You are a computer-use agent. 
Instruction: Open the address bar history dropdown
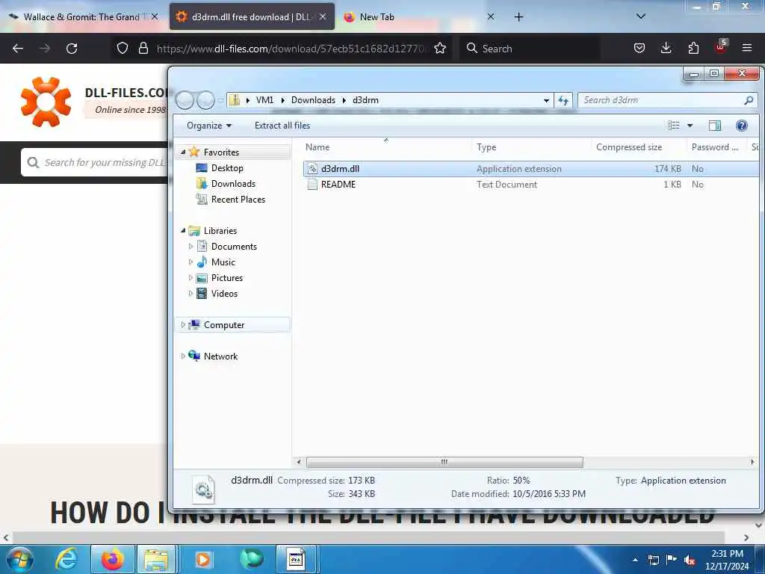[x=546, y=100]
